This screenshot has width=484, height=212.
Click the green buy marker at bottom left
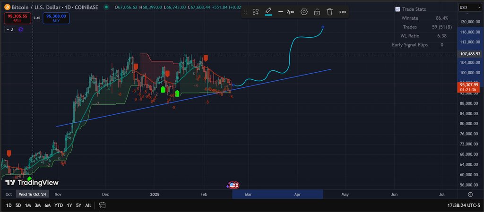29,178
